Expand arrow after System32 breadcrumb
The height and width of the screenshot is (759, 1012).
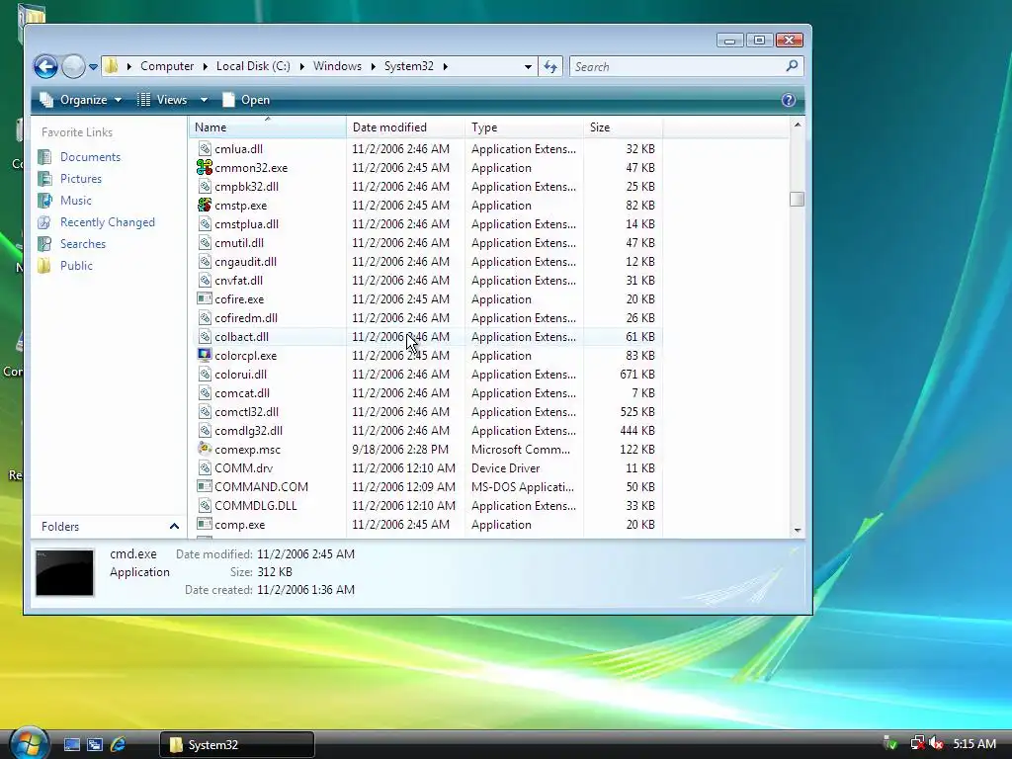pos(446,66)
